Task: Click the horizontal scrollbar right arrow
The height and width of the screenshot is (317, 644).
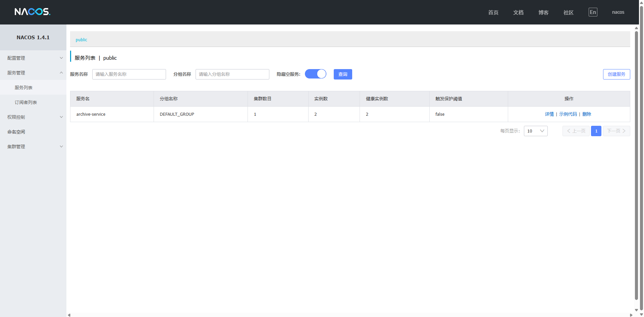Action: tap(631, 315)
